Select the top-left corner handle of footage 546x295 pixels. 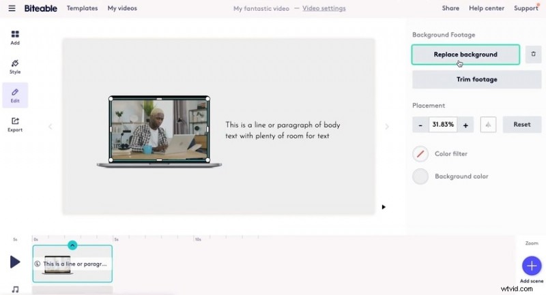pyautogui.click(x=111, y=99)
